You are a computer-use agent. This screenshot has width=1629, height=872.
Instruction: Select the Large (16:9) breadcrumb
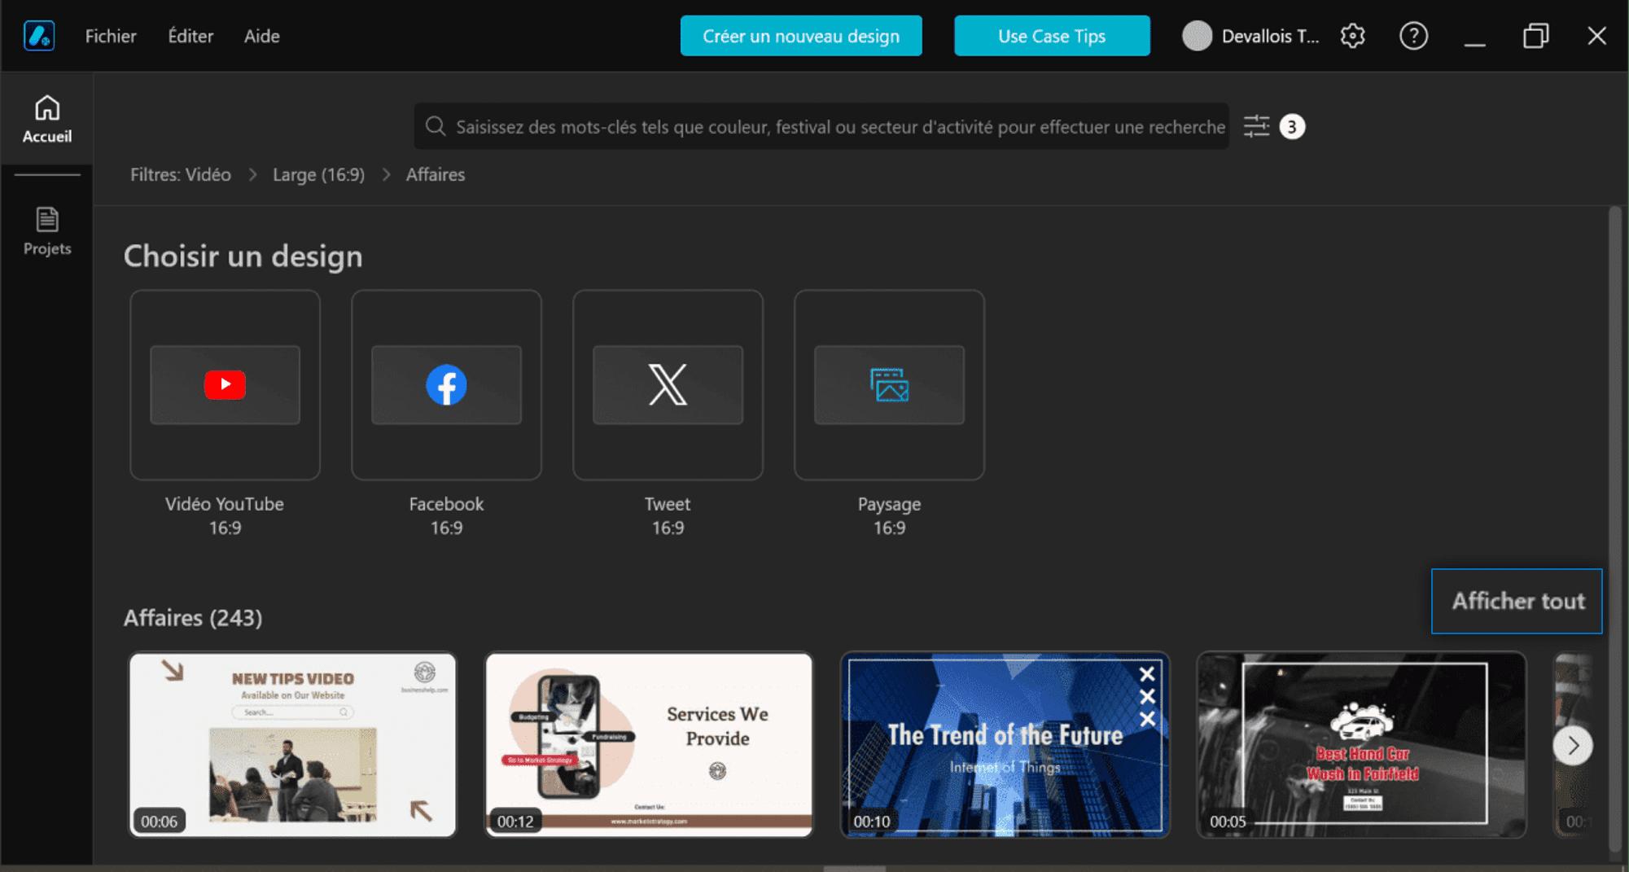tap(318, 174)
